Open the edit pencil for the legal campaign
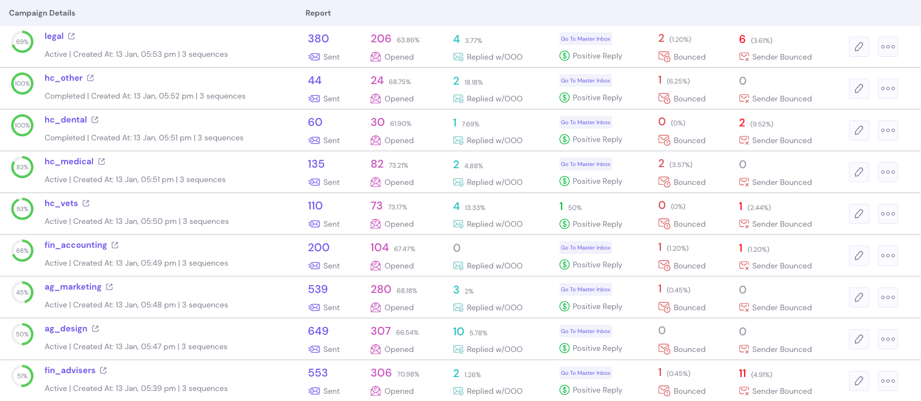This screenshot has width=921, height=401. [x=859, y=46]
